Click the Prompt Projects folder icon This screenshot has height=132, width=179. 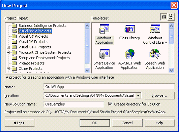click(x=14, y=63)
